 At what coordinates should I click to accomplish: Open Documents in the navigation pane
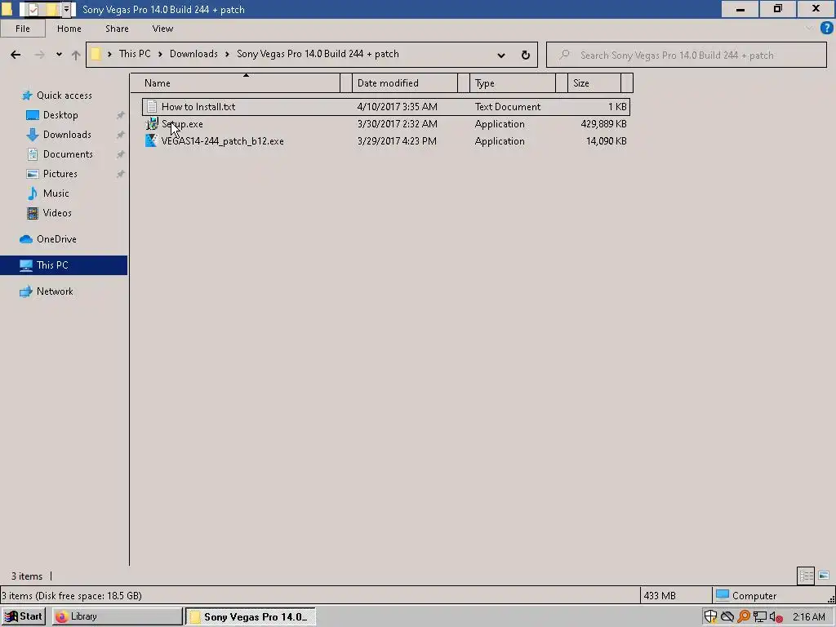coord(68,154)
